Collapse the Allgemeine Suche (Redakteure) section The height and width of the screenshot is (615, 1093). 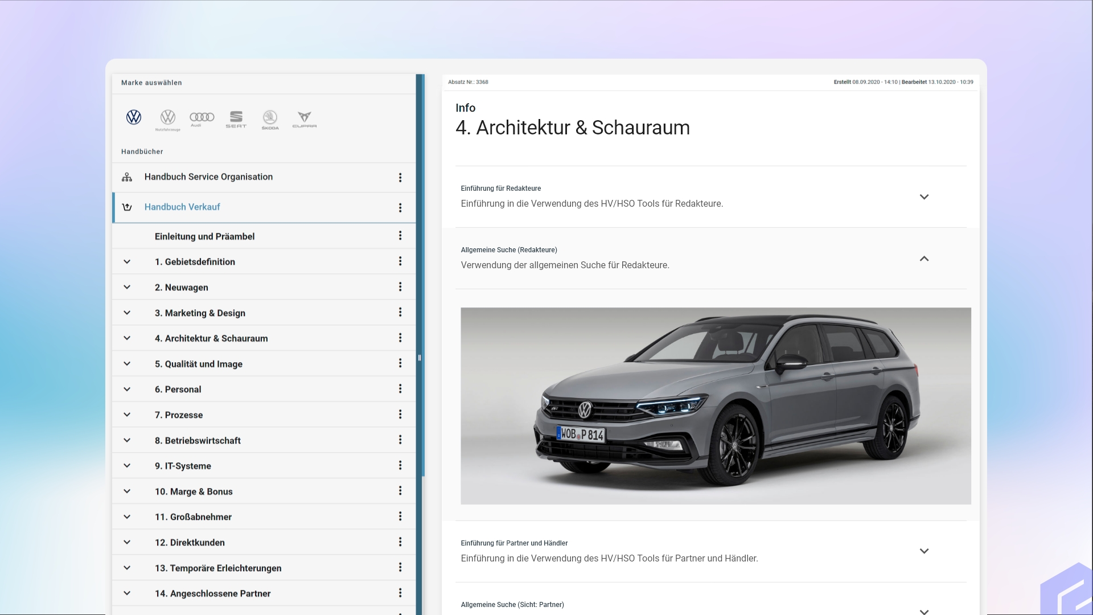tap(924, 259)
